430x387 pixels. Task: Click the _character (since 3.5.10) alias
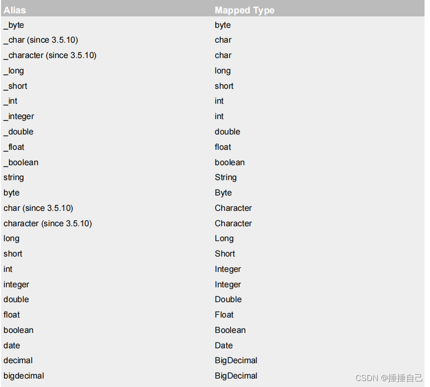(50, 55)
